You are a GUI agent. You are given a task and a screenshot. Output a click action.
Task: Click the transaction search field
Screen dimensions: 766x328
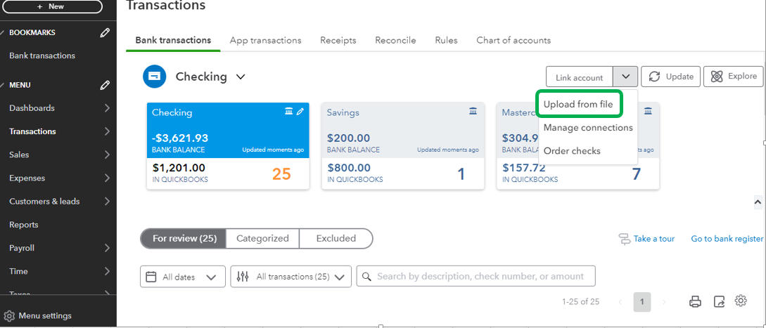(x=476, y=276)
